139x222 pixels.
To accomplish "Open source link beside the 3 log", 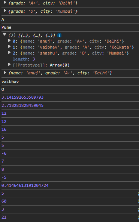I will (138, 209).
